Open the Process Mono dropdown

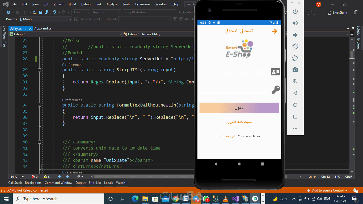(x=45, y=19)
